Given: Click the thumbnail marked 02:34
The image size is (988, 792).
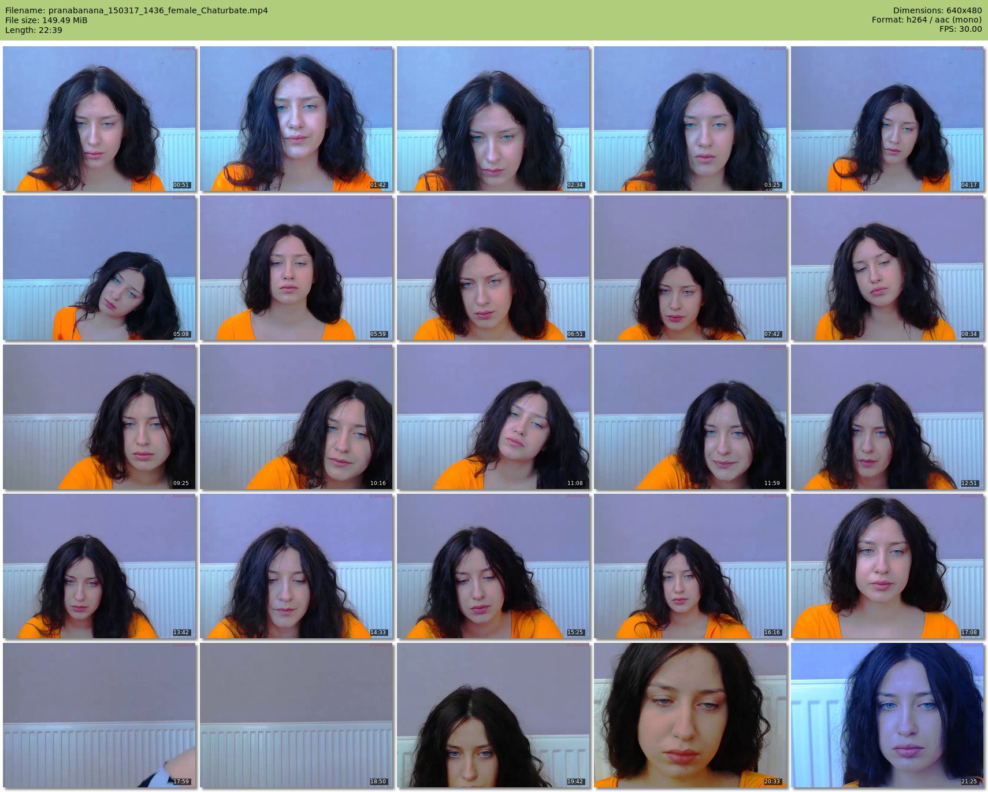Looking at the screenshot, I should (493, 119).
